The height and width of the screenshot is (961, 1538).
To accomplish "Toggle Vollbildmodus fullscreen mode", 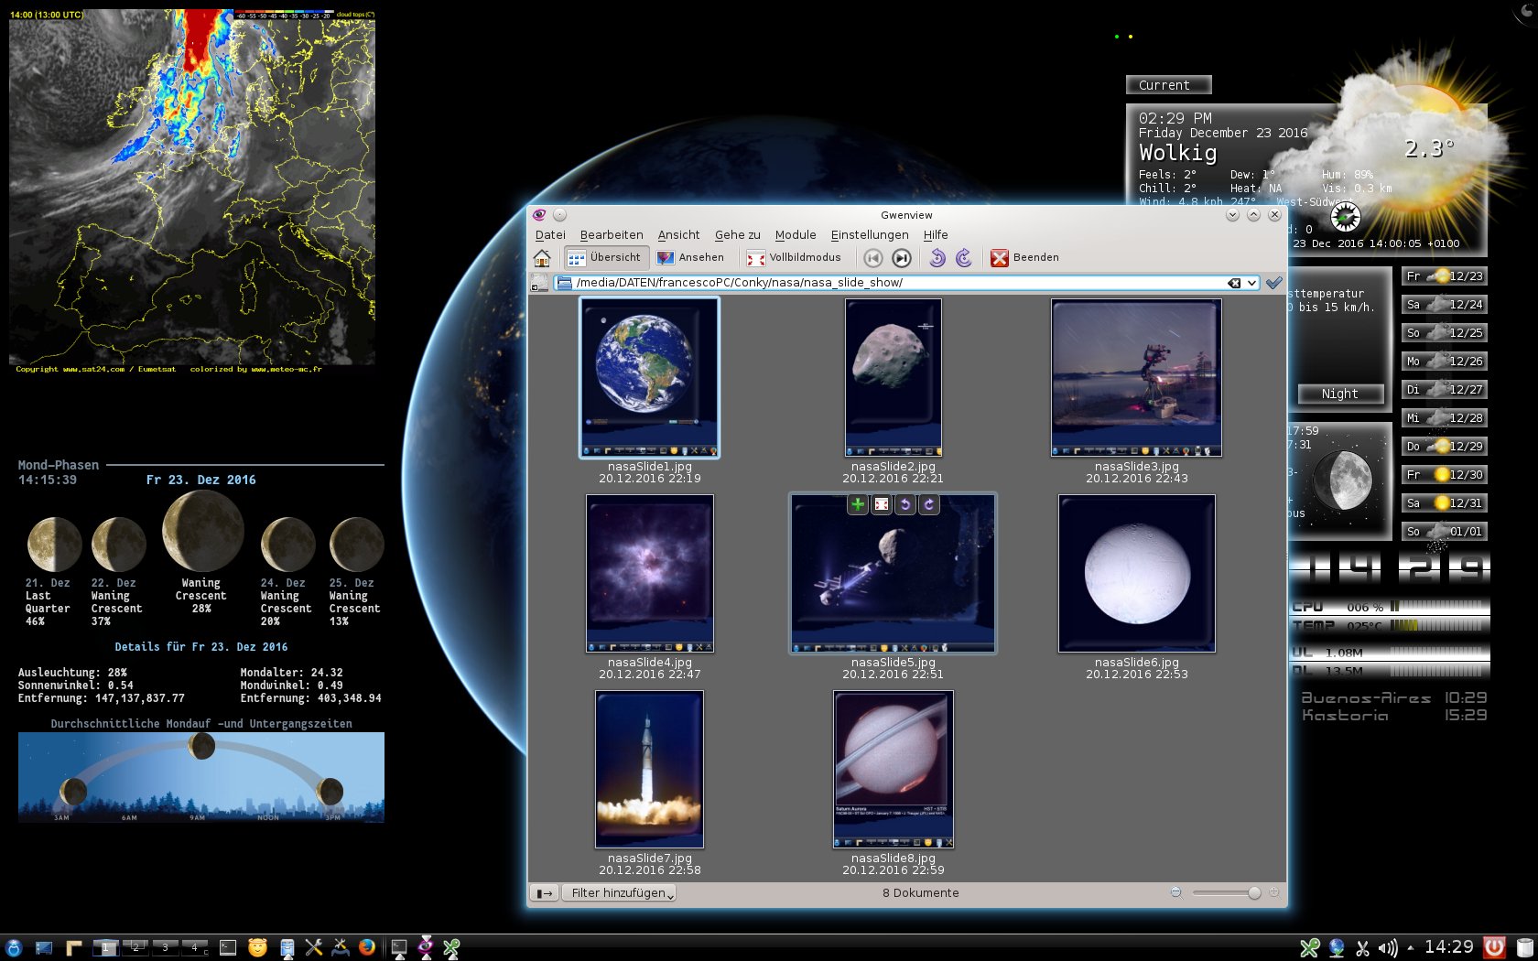I will (x=794, y=258).
